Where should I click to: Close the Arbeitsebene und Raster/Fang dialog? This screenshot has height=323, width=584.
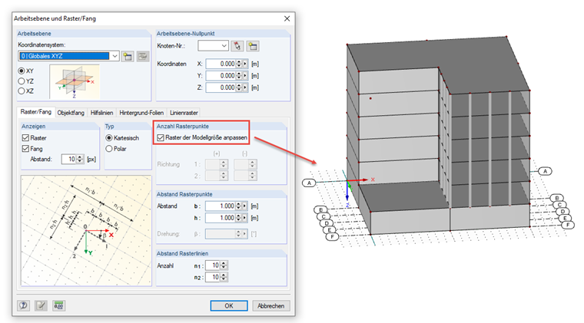pyautogui.click(x=287, y=18)
